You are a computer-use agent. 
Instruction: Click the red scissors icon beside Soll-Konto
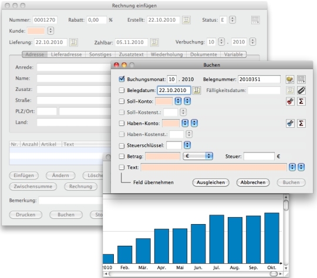pos(290,101)
